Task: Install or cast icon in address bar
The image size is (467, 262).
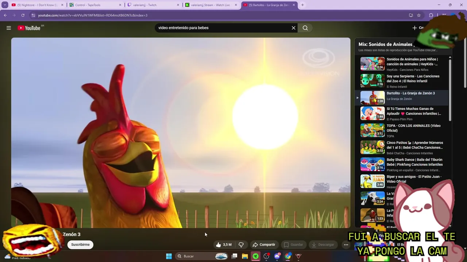Action: click(411, 15)
